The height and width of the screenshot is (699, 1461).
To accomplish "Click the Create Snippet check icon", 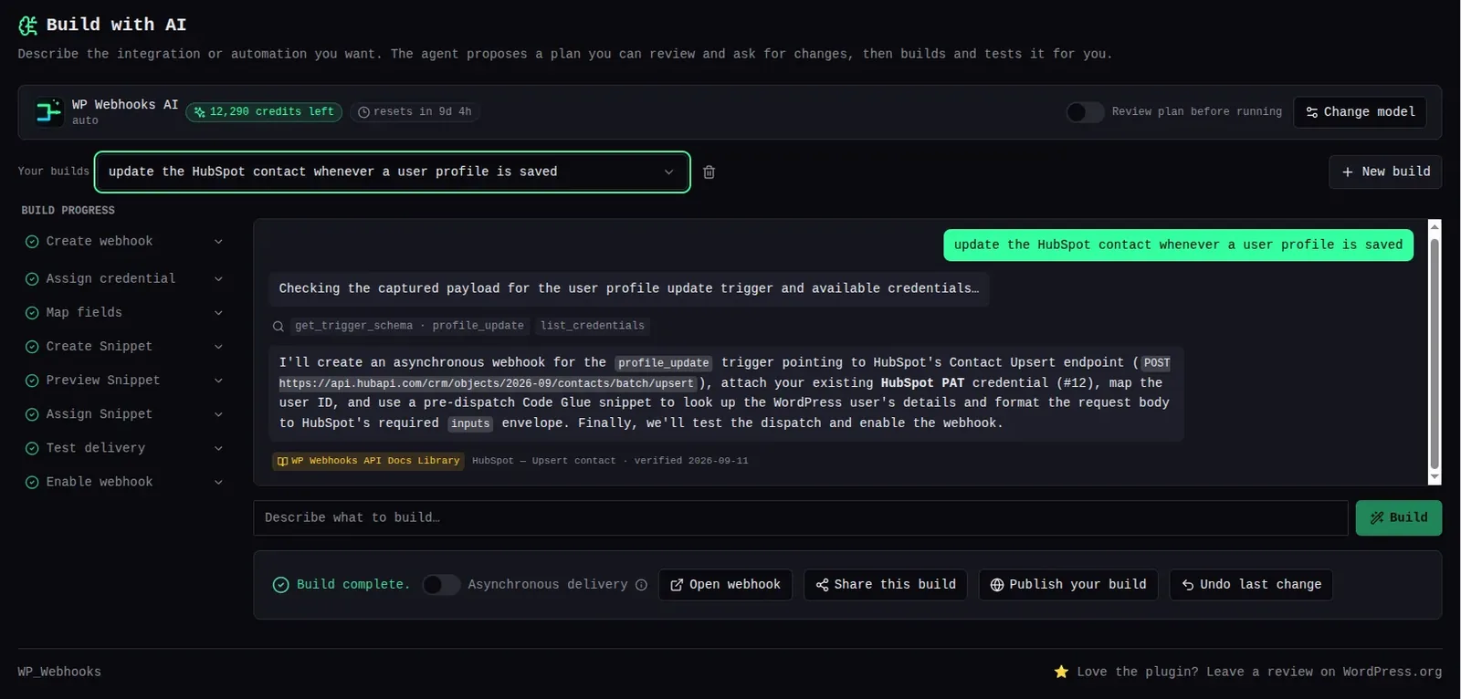I will 32,347.
